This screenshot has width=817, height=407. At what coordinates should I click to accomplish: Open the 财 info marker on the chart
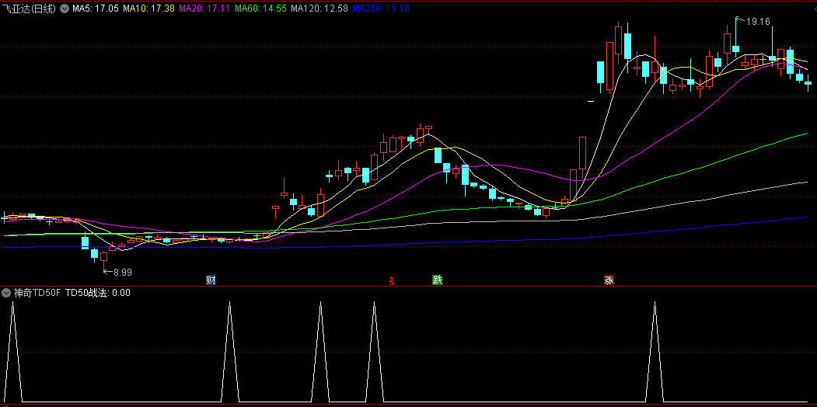click(211, 280)
